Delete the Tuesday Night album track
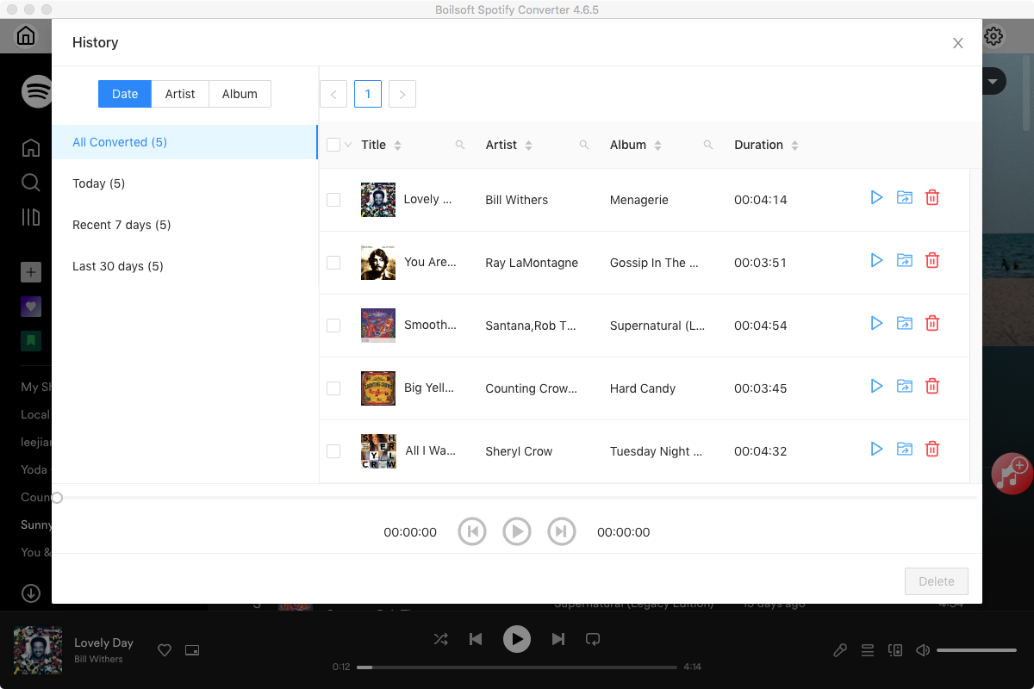The height and width of the screenshot is (689, 1034). coord(931,449)
